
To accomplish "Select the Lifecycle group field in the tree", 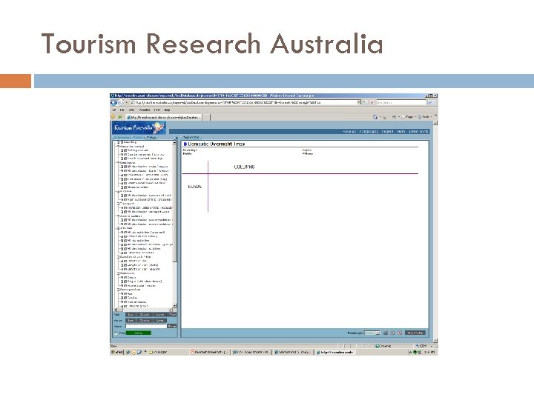I will coord(138,306).
